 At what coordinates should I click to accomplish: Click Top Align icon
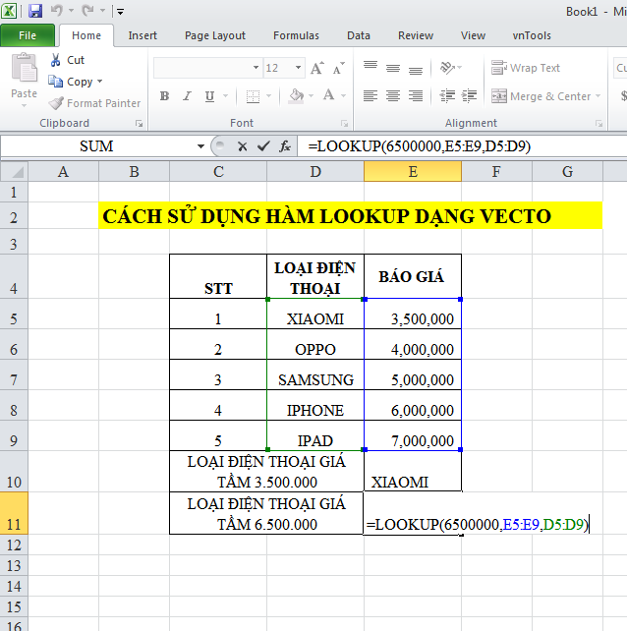pyautogui.click(x=370, y=68)
